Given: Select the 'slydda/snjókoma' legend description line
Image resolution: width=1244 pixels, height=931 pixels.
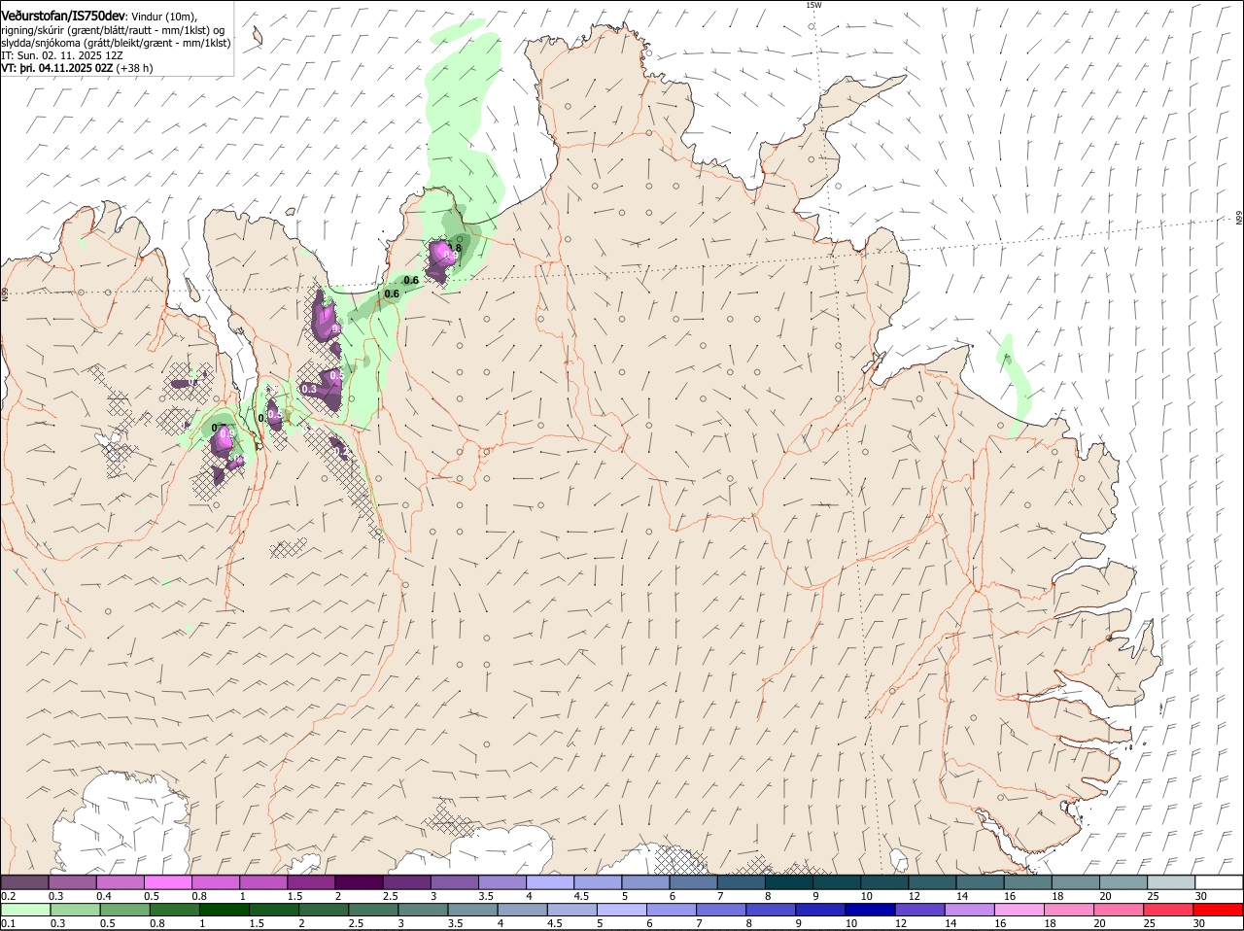Looking at the screenshot, I should (116, 43).
